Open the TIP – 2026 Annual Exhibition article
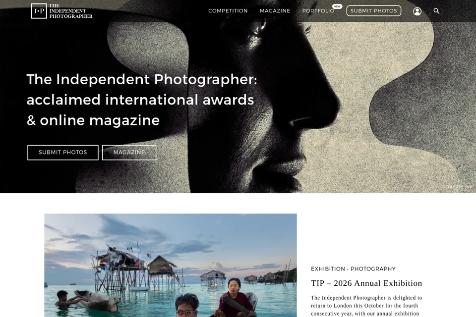476x317 pixels. (x=366, y=283)
